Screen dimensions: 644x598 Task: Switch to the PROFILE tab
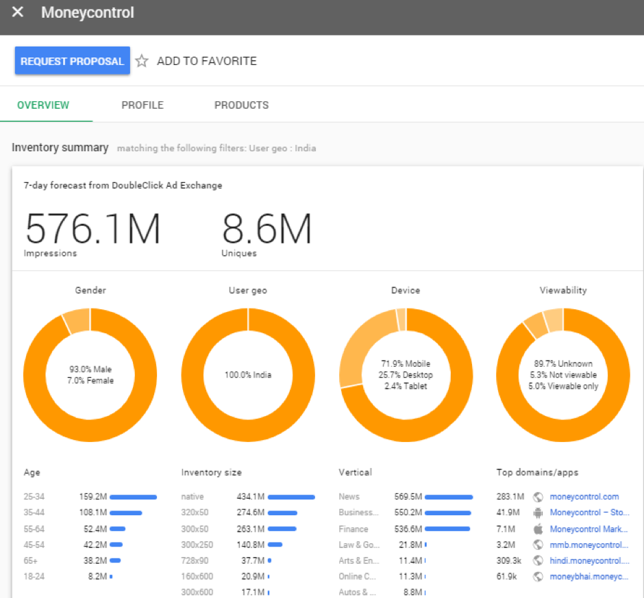click(142, 105)
